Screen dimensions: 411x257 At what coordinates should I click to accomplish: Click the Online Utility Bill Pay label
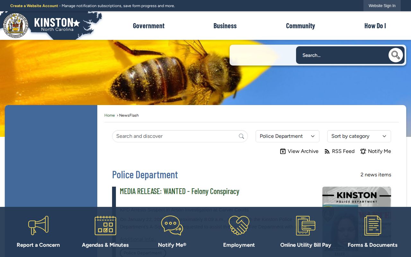[306, 245]
